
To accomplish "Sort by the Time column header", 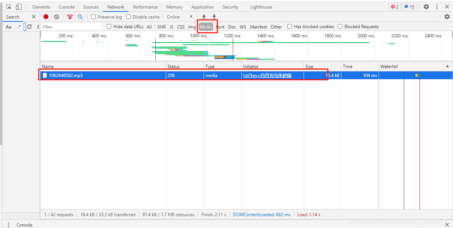I will tap(360, 66).
